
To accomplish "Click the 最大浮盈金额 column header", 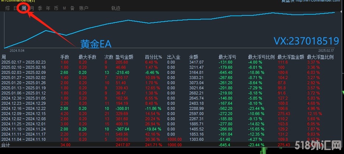I will click(x=291, y=57).
